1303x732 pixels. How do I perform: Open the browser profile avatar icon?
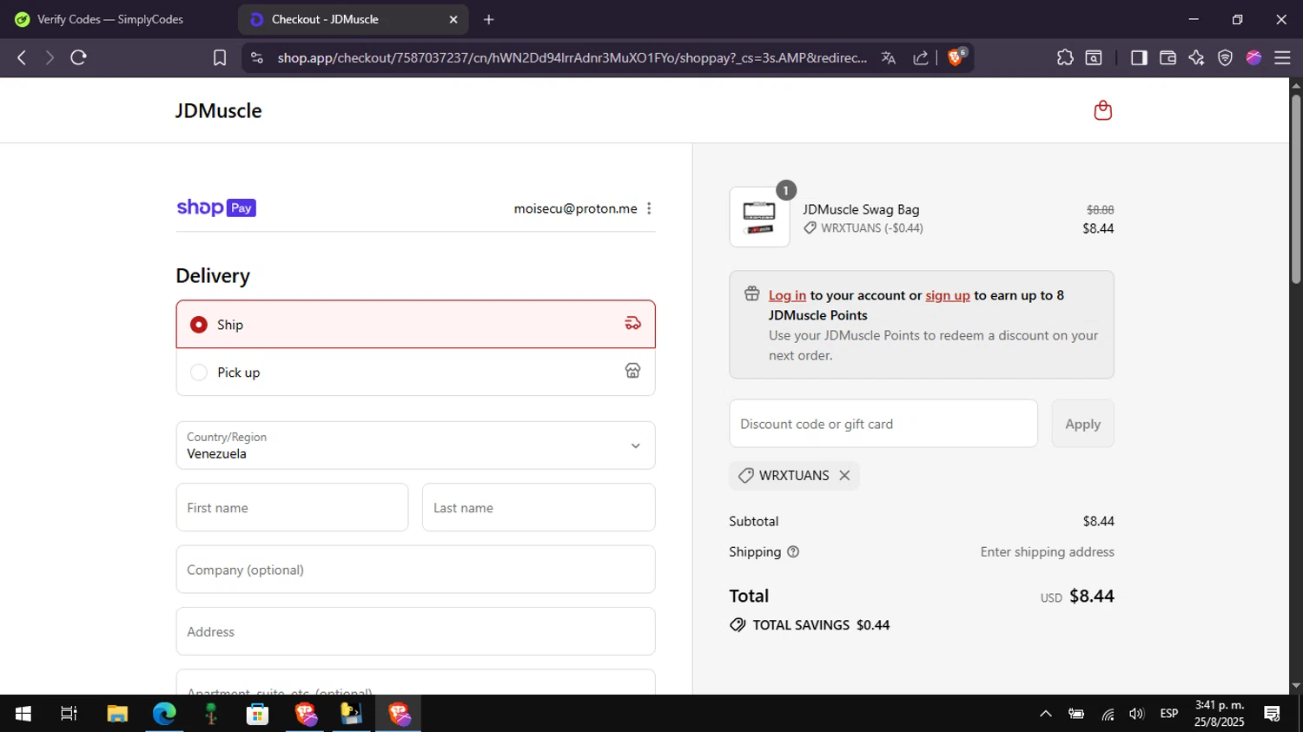pyautogui.click(x=1253, y=57)
